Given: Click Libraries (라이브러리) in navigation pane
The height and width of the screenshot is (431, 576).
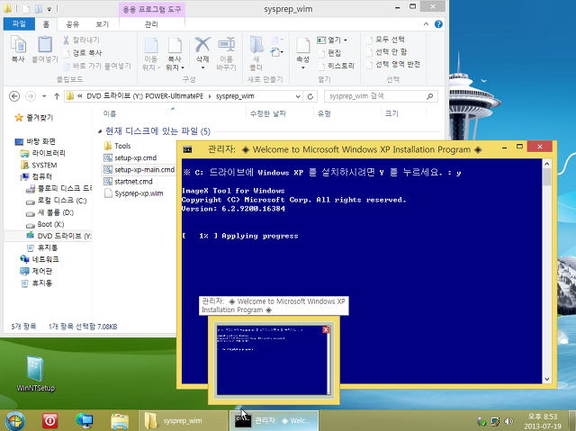Looking at the screenshot, I should click(x=43, y=153).
